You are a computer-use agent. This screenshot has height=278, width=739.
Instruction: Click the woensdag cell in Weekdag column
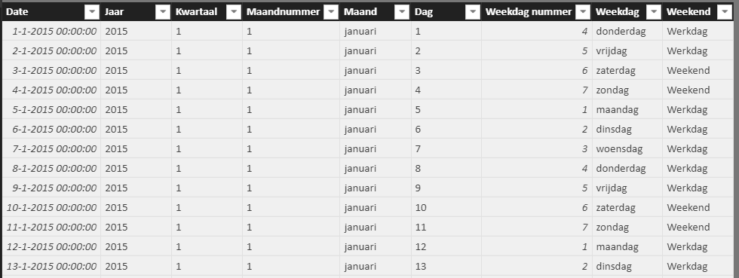[x=627, y=149]
